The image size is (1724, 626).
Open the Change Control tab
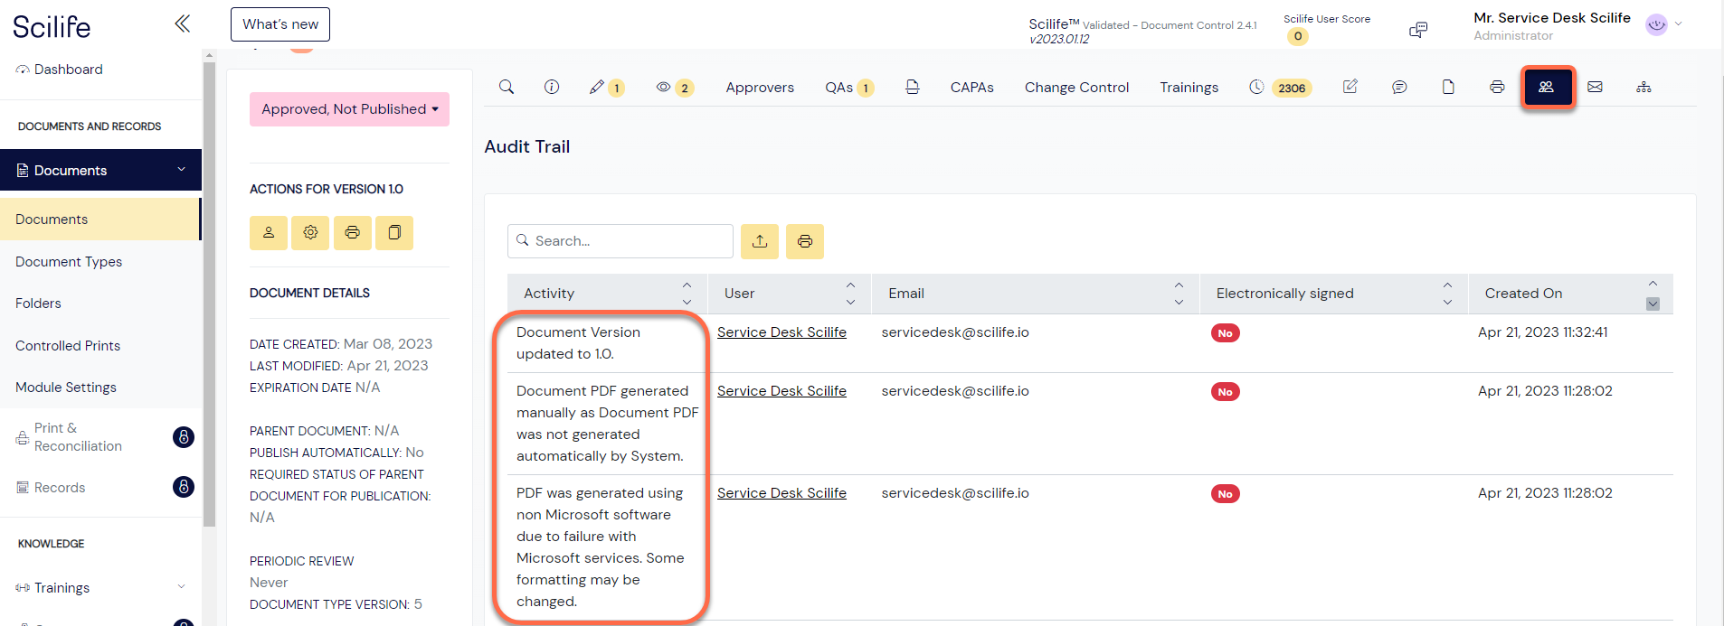1076,88
